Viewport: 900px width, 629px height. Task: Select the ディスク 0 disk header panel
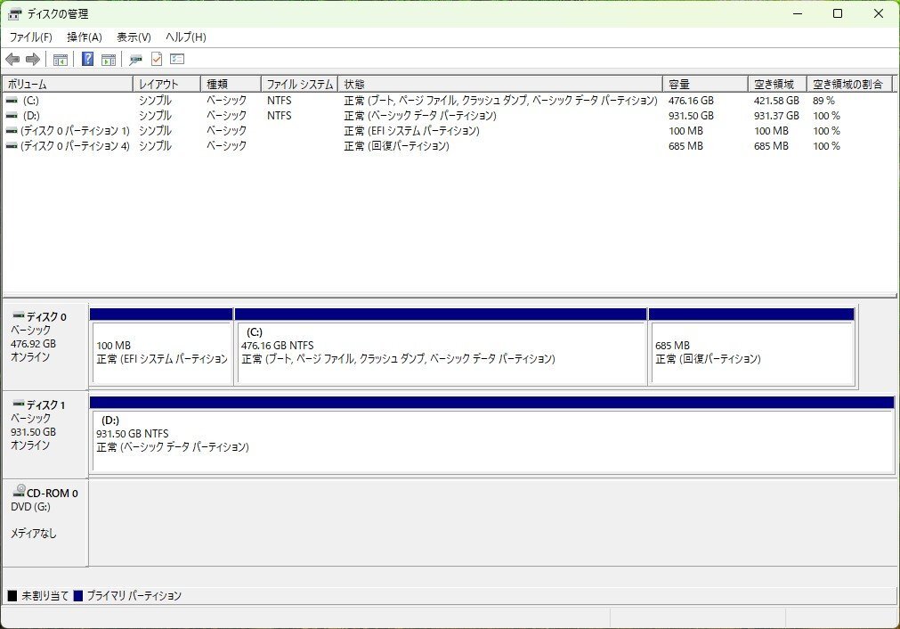45,347
